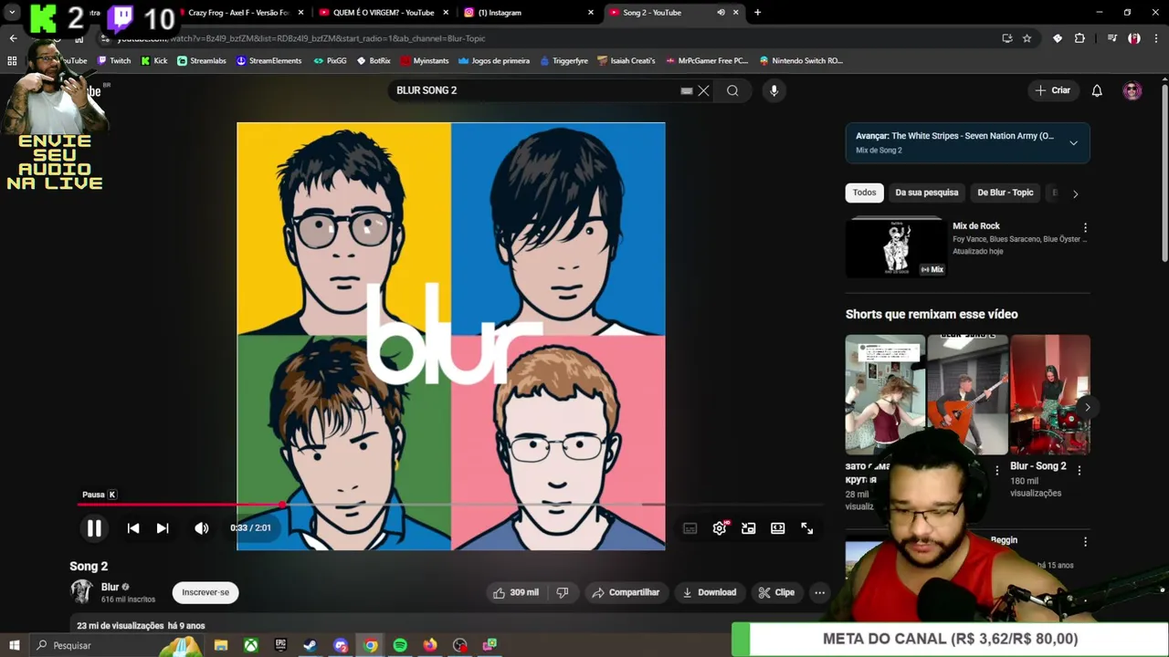Open the Triggerfyre bookmark
The image size is (1169, 657).
pos(563,61)
